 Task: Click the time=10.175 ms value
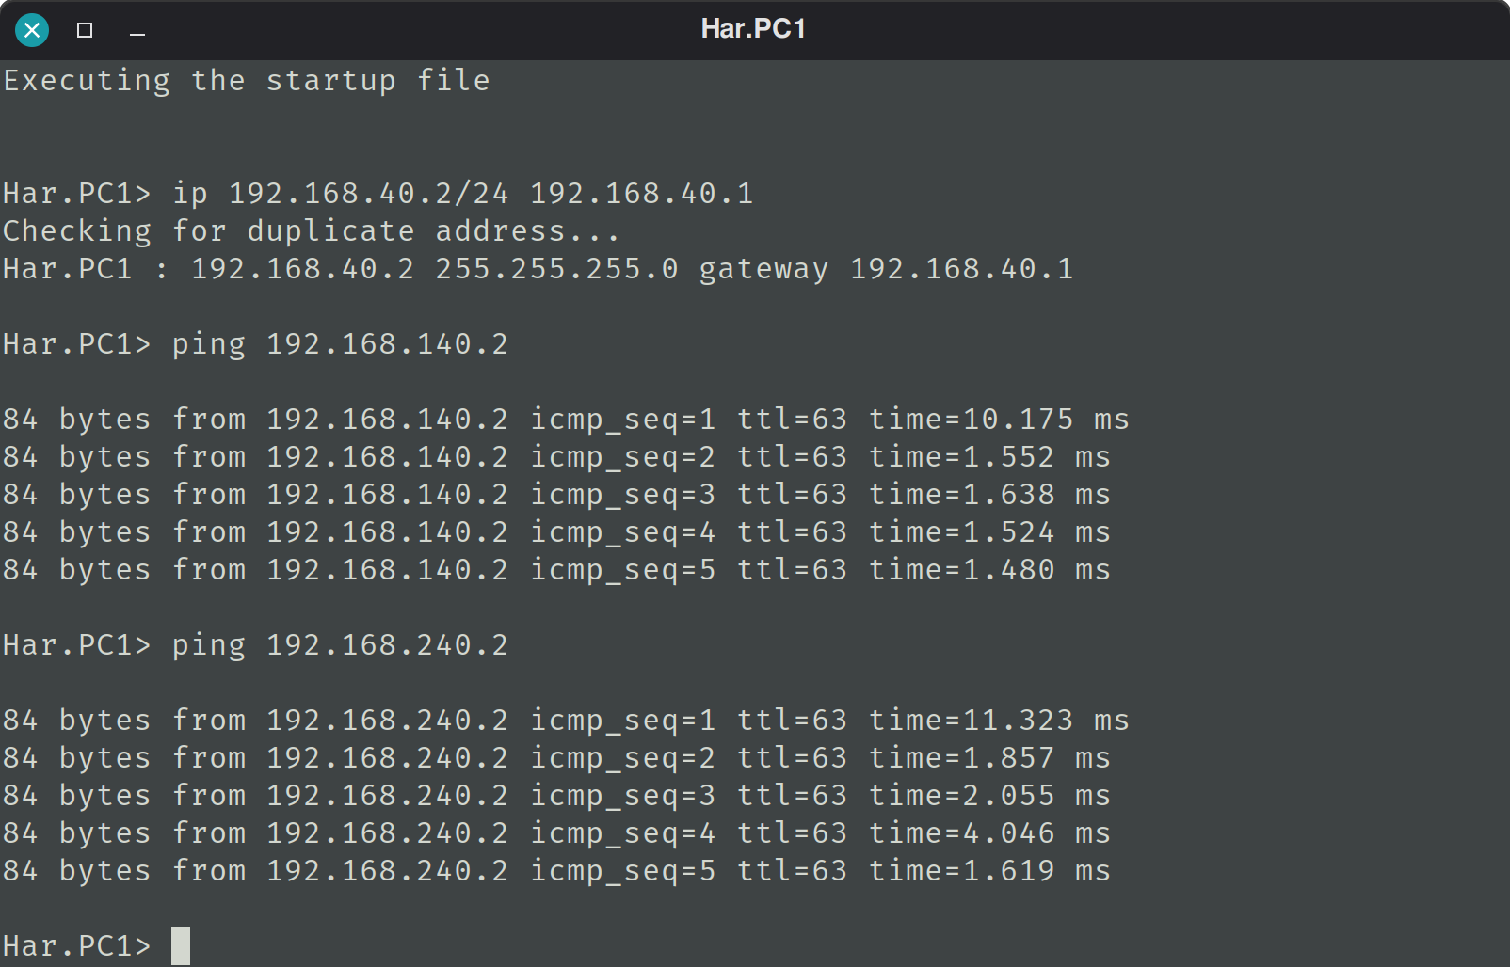coord(999,420)
